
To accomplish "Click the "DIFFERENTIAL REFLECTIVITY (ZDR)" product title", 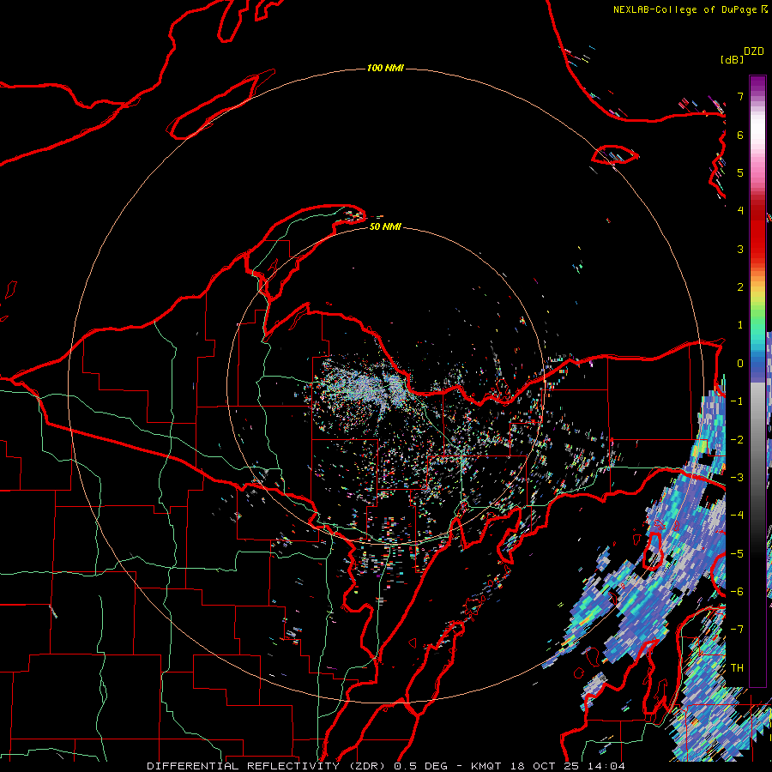I will click(x=267, y=766).
